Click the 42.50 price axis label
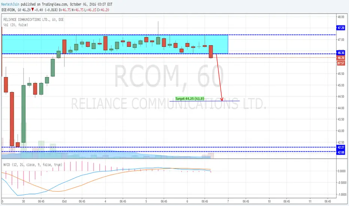This screenshot has width=349, height=206. click(x=341, y=142)
